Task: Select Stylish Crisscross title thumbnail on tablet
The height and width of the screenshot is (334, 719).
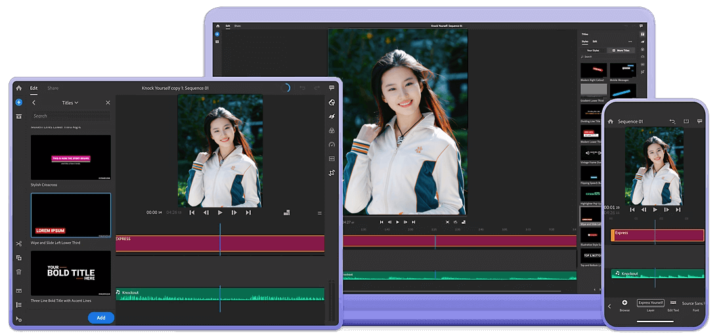Action: click(71, 157)
